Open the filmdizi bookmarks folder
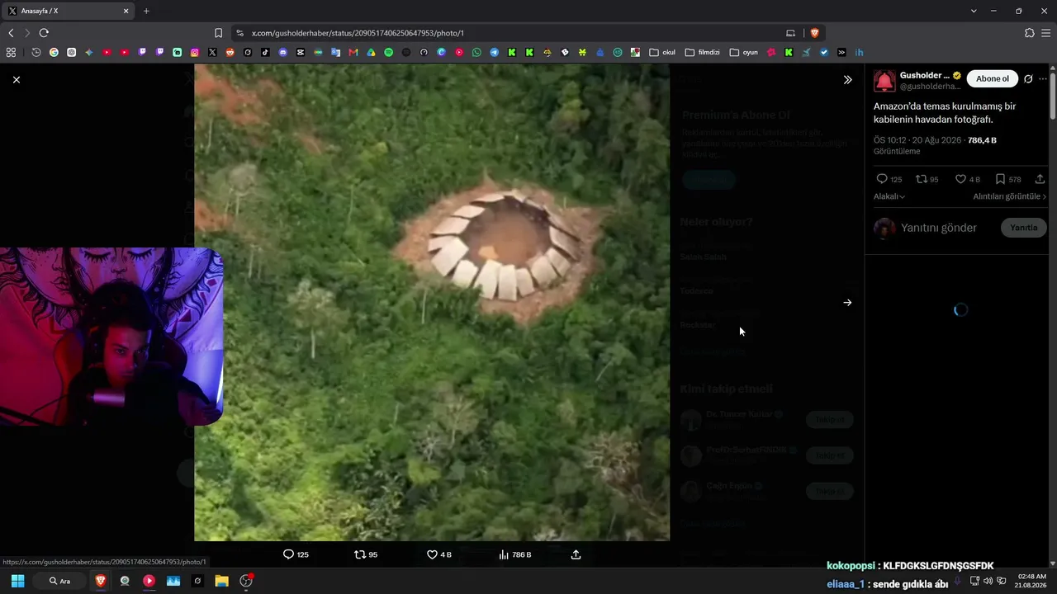Image resolution: width=1057 pixels, height=594 pixels. click(703, 52)
